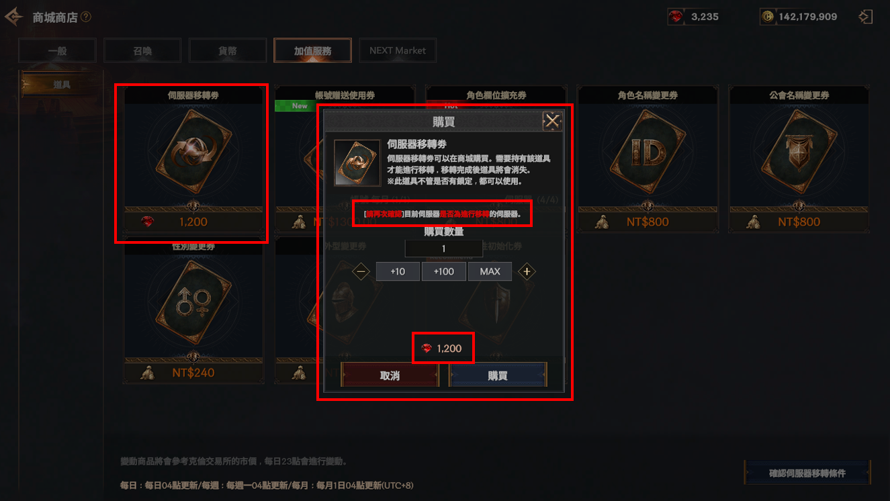Image resolution: width=890 pixels, height=501 pixels.
Task: Click the exit door icon at top right
Action: 866,17
